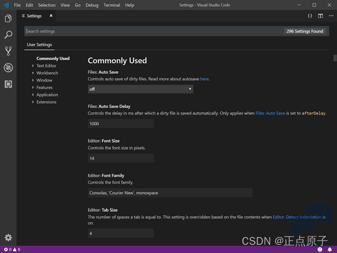This screenshot has width=337, height=253.
Task: Click the Editor: Tab Size title
Action: (103, 210)
